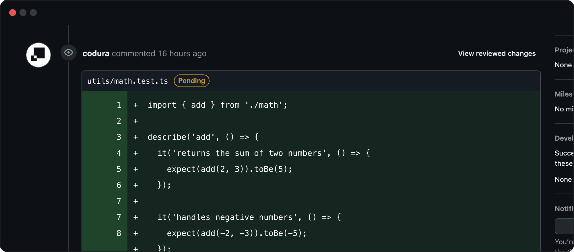Open View reviewed changes link
This screenshot has height=252, width=574.
click(497, 54)
